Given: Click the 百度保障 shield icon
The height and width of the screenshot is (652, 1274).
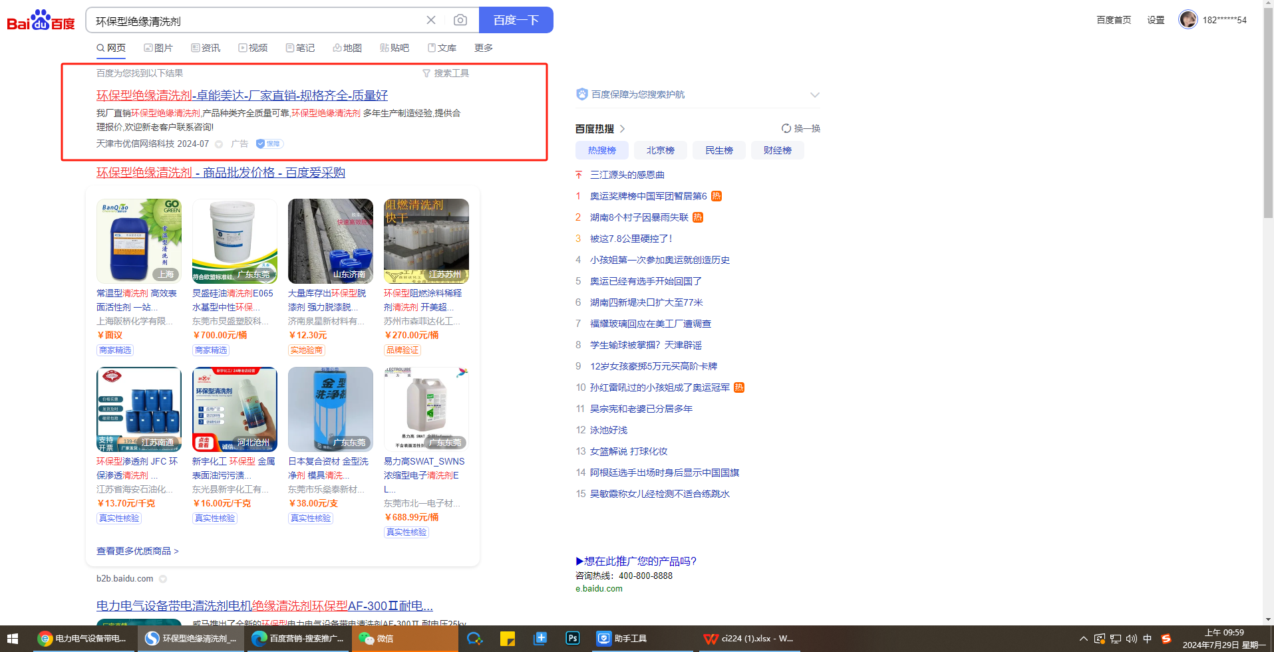Looking at the screenshot, I should click(582, 94).
